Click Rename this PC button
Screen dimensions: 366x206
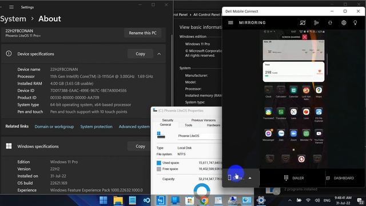142,33
